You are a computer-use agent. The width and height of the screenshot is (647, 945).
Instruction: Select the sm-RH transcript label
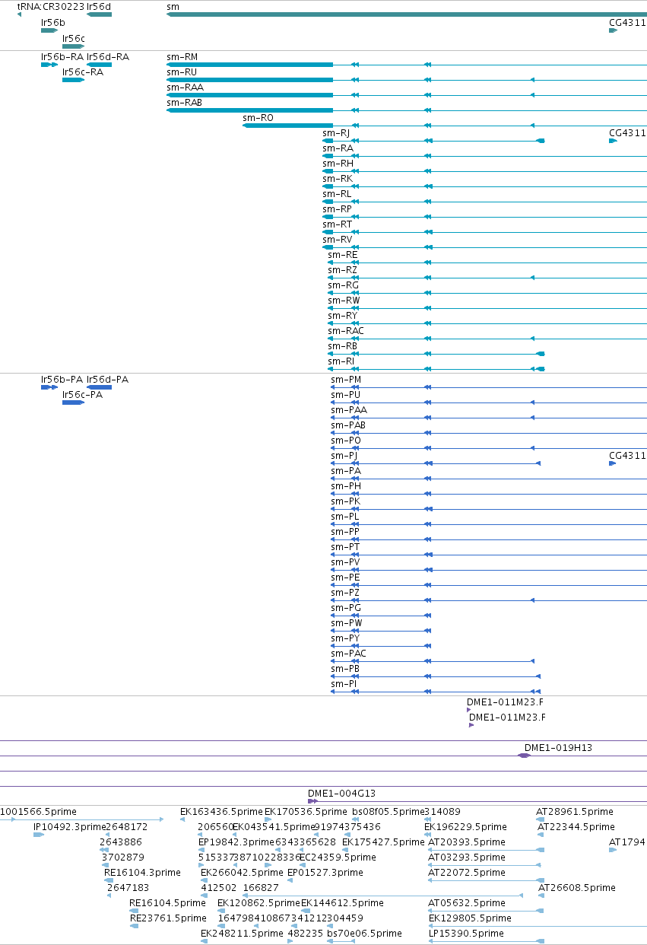pyautogui.click(x=338, y=163)
